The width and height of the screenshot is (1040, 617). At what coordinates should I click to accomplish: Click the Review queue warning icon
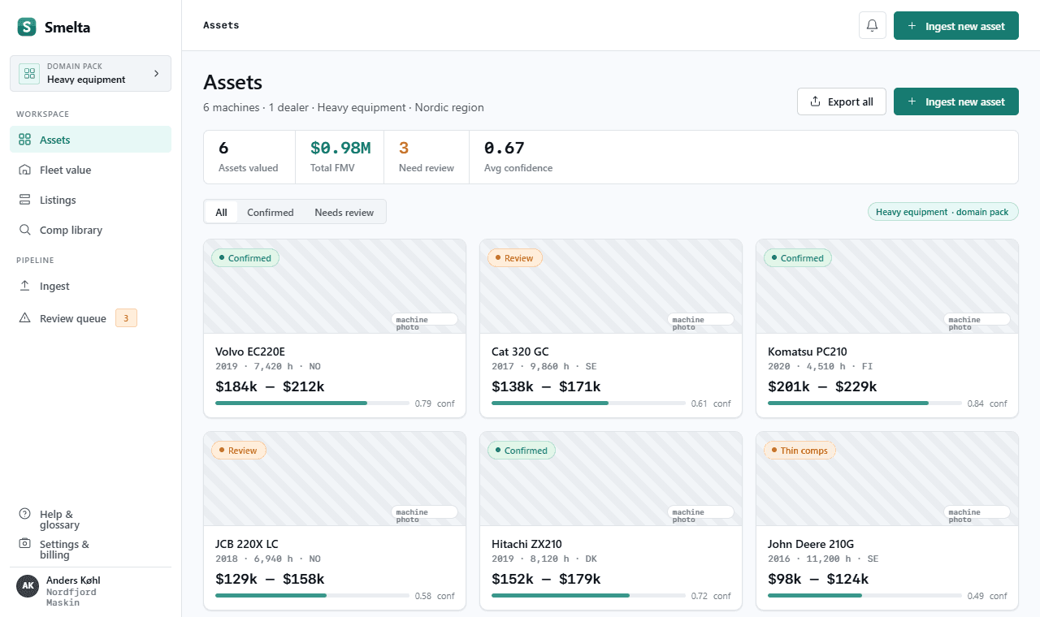[x=25, y=318]
